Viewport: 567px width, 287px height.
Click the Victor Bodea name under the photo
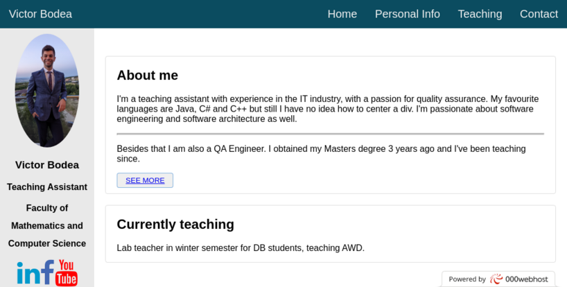(47, 165)
